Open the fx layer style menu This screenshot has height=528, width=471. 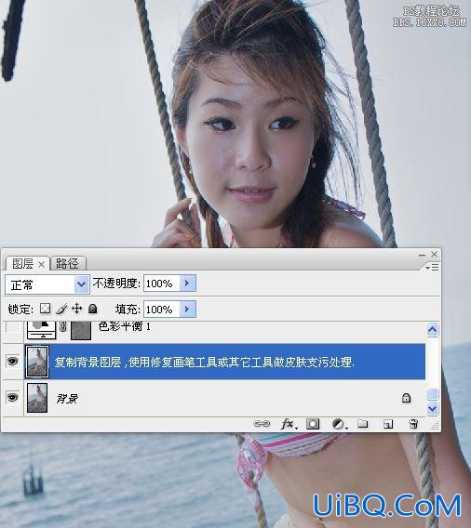(x=289, y=424)
